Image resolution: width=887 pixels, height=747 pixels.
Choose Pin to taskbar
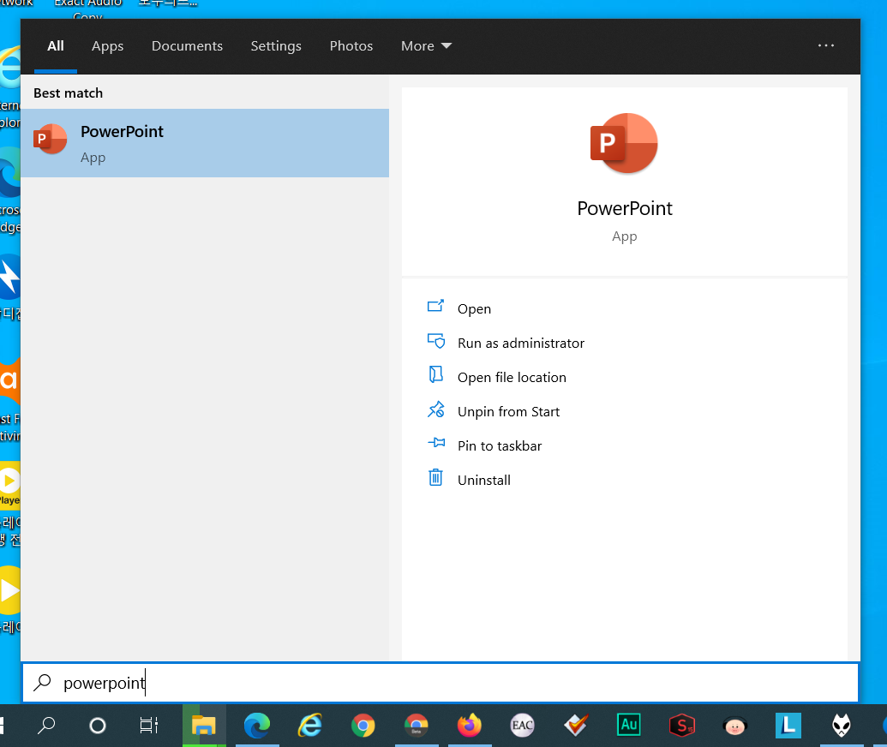click(x=500, y=446)
